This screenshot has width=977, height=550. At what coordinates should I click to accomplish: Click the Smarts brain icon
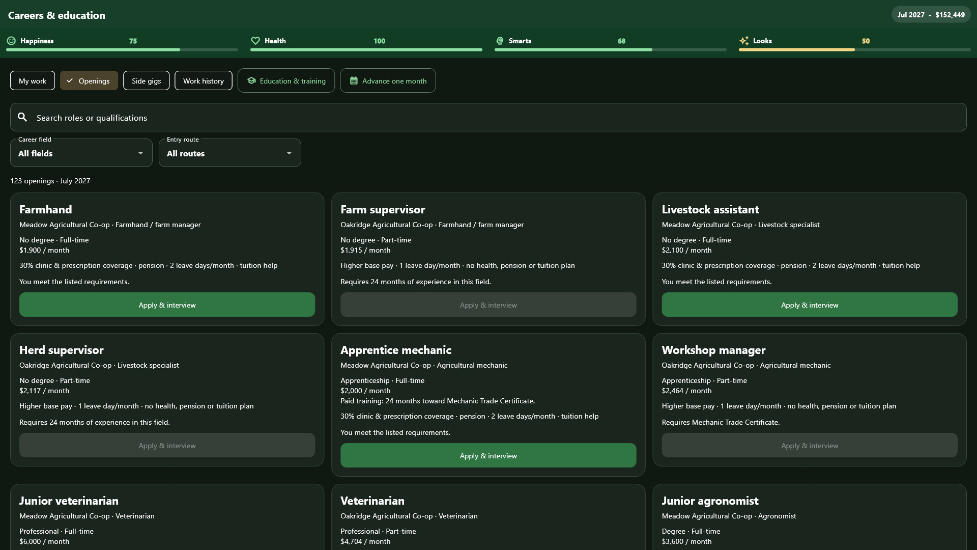[x=500, y=41]
